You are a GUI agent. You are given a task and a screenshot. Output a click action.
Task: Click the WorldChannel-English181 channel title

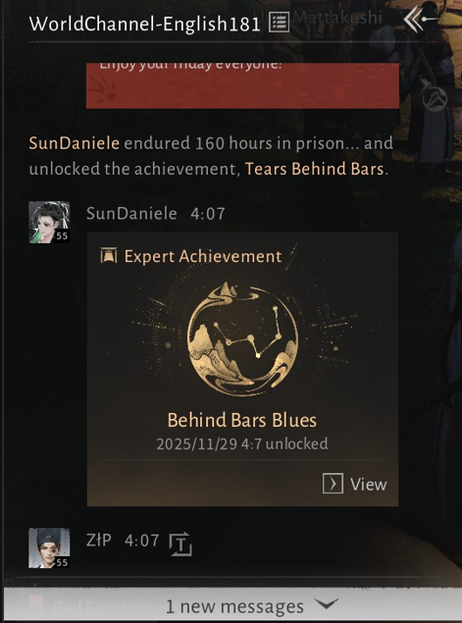(x=144, y=24)
